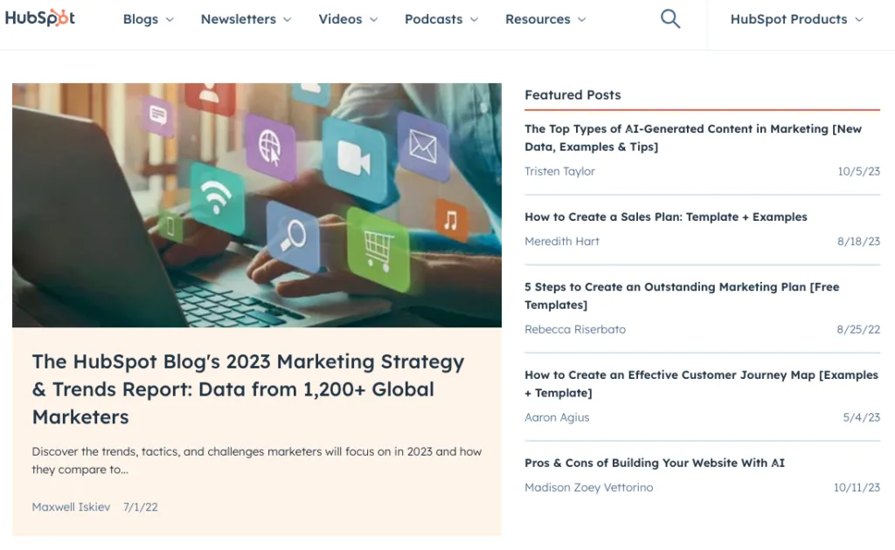Click the HubSpot logo
The image size is (895, 550).
tap(40, 18)
